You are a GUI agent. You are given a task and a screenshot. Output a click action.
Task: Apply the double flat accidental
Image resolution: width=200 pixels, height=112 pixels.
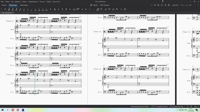click(55, 9)
